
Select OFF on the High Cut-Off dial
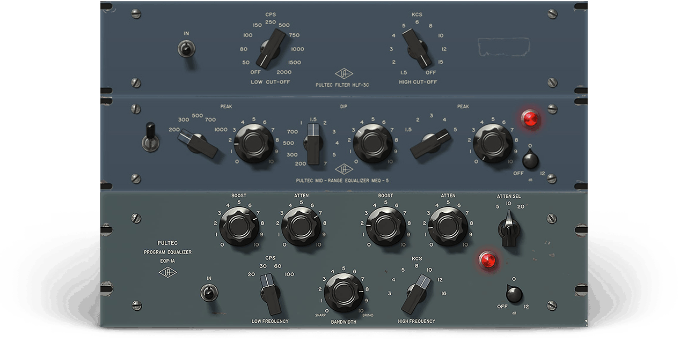[x=430, y=72]
